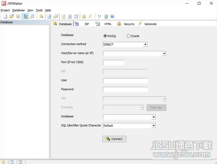Click the New Project toolbar icon
The image size is (217, 164).
5,16
